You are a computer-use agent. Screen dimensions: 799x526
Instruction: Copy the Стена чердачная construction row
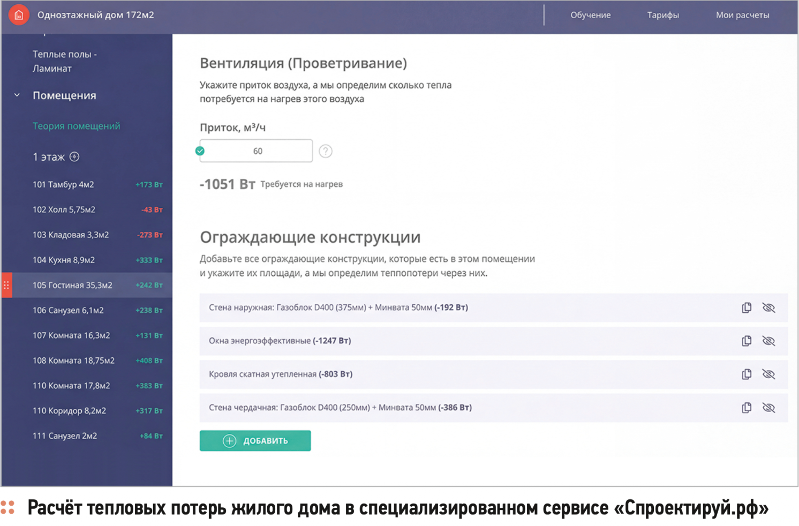747,408
